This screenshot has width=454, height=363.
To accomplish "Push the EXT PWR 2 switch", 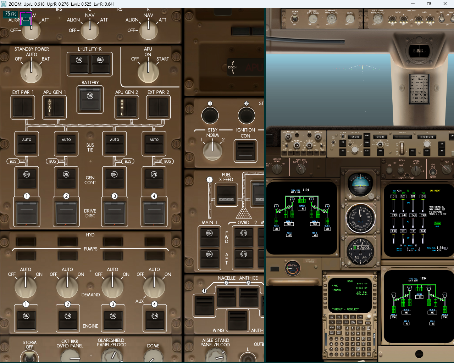I will click(158, 107).
